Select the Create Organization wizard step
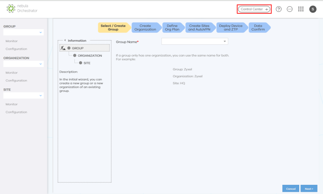Viewport: 323px width, 194px height. coord(145,28)
